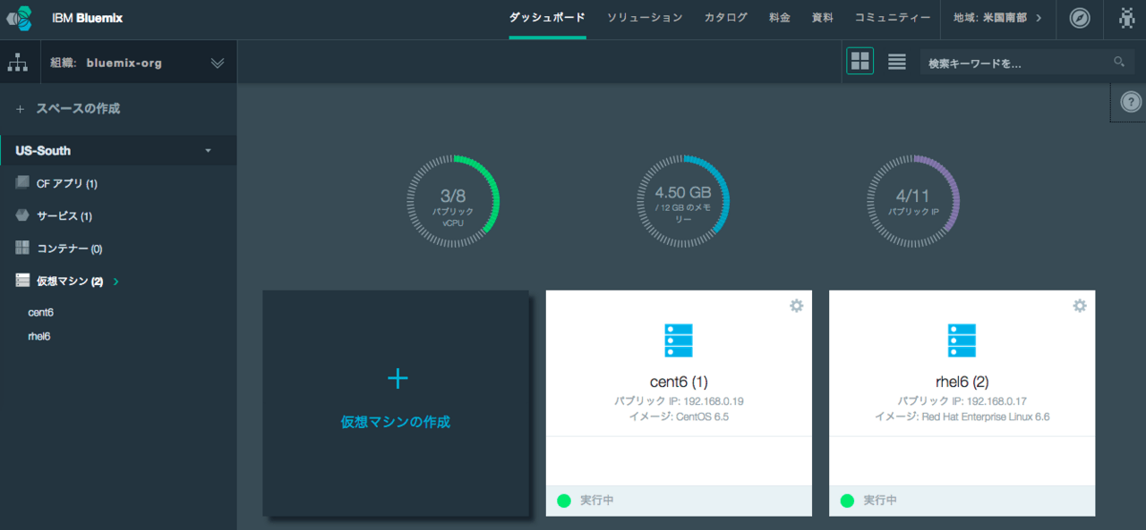Select 仮想マシン (2) in sidebar

coord(70,282)
